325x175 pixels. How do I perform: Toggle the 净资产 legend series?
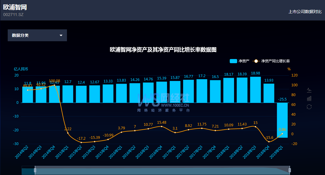coord(239,61)
